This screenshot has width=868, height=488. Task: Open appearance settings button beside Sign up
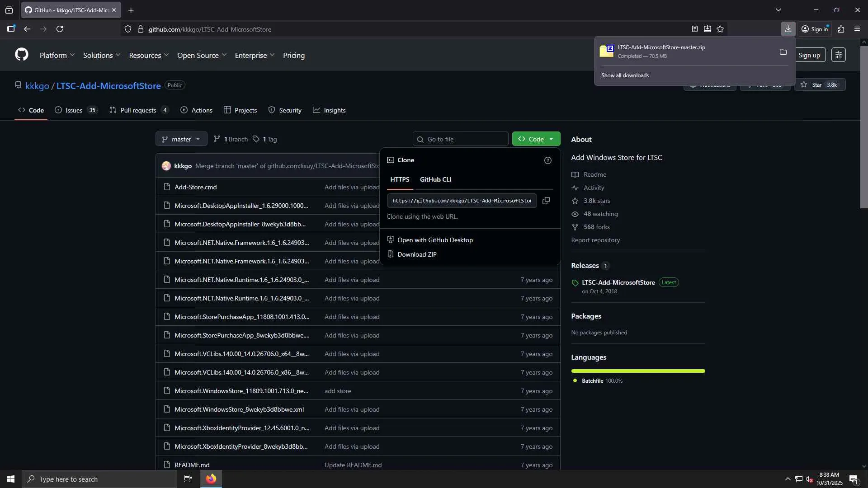pyautogui.click(x=838, y=55)
